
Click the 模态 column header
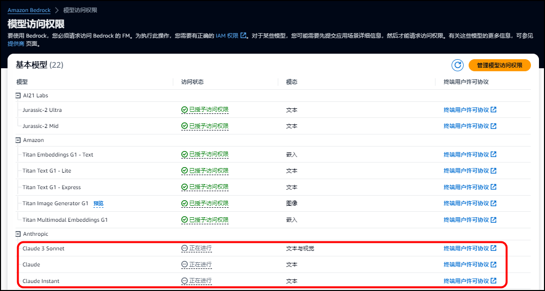pos(292,82)
